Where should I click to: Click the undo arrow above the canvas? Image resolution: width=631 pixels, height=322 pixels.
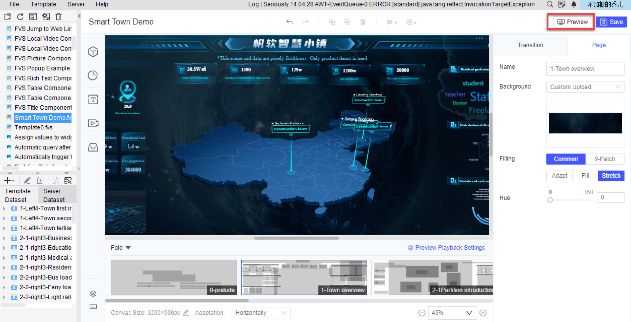tap(290, 22)
